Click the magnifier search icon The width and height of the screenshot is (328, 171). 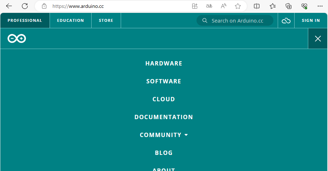pyautogui.click(x=205, y=21)
